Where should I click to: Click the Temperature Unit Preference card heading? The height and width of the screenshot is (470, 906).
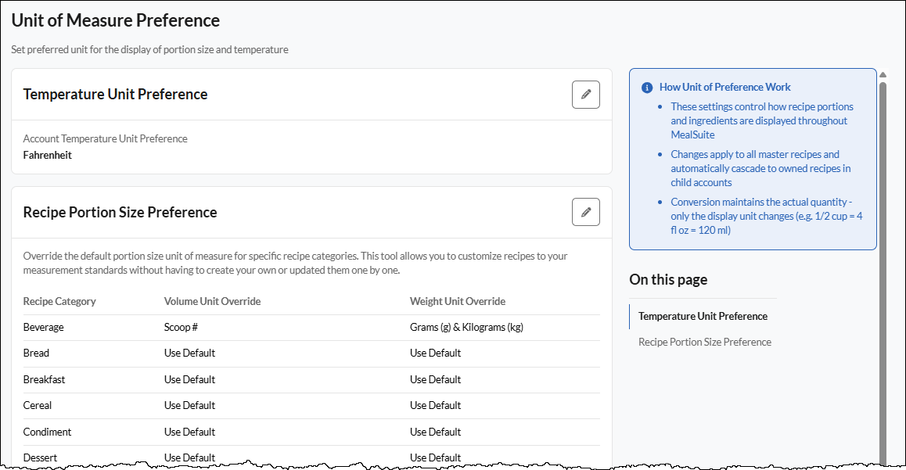pyautogui.click(x=115, y=94)
